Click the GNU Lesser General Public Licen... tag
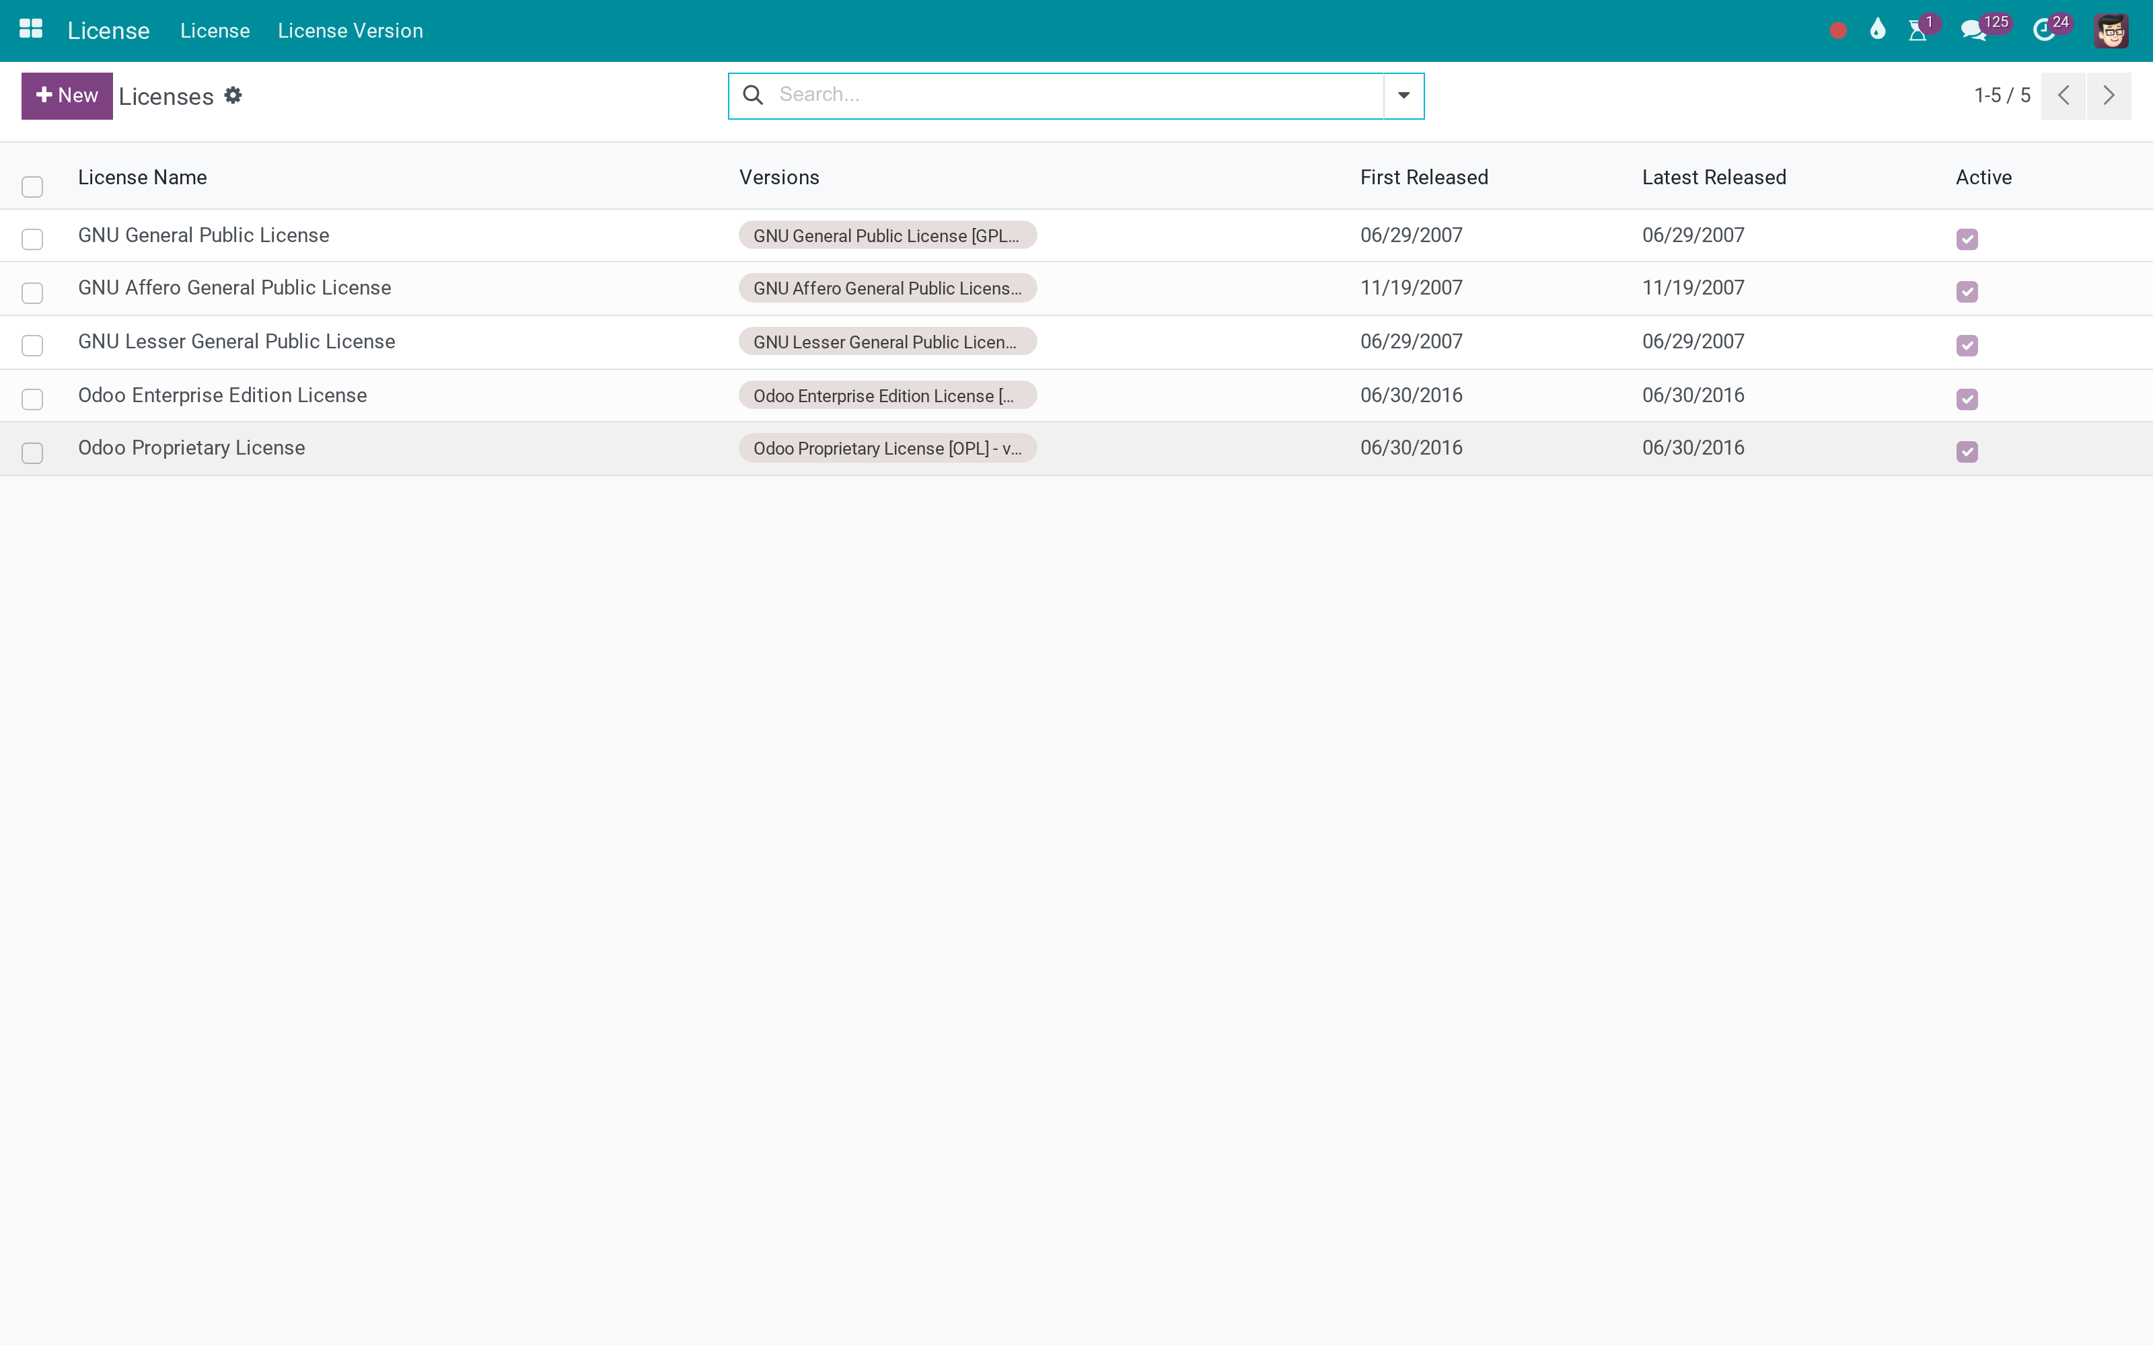The image size is (2153, 1345). [x=887, y=342]
